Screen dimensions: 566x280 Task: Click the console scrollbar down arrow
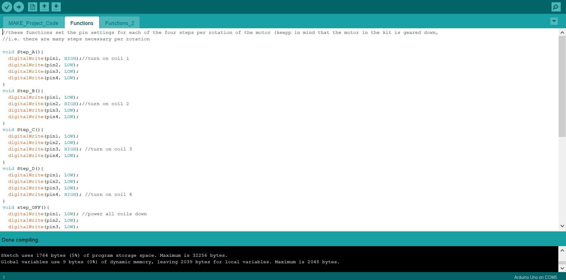click(x=562, y=268)
